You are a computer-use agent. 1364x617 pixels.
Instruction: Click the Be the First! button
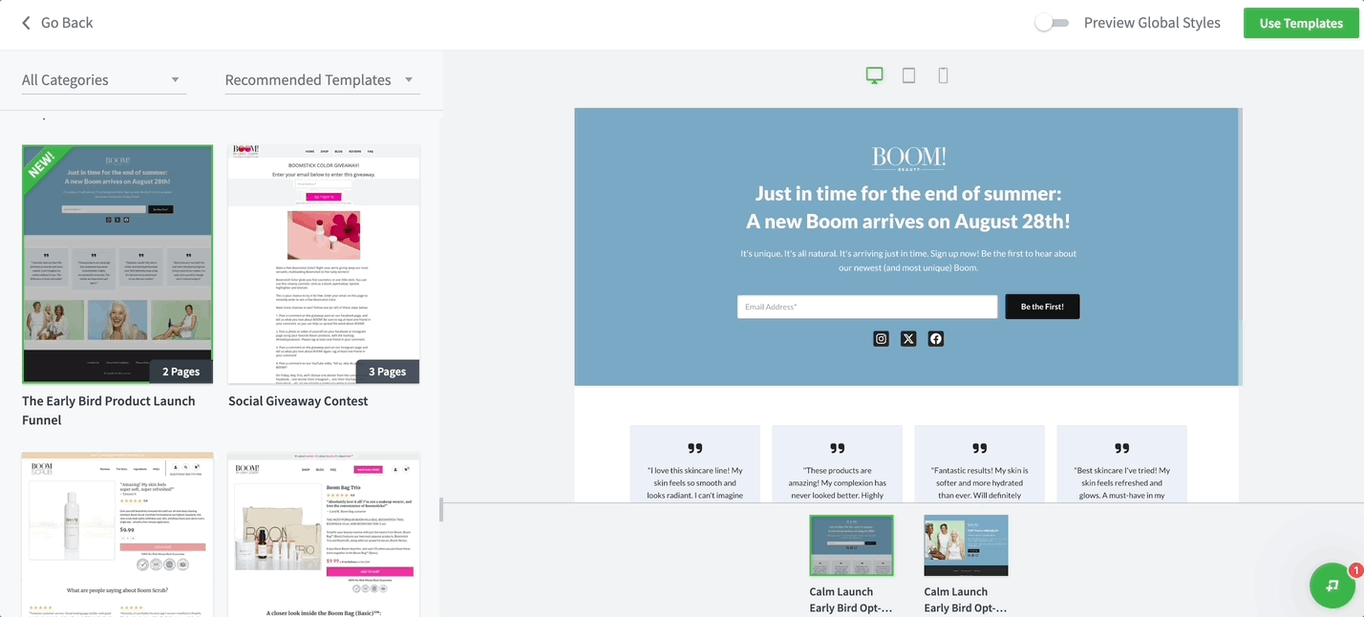(1042, 307)
